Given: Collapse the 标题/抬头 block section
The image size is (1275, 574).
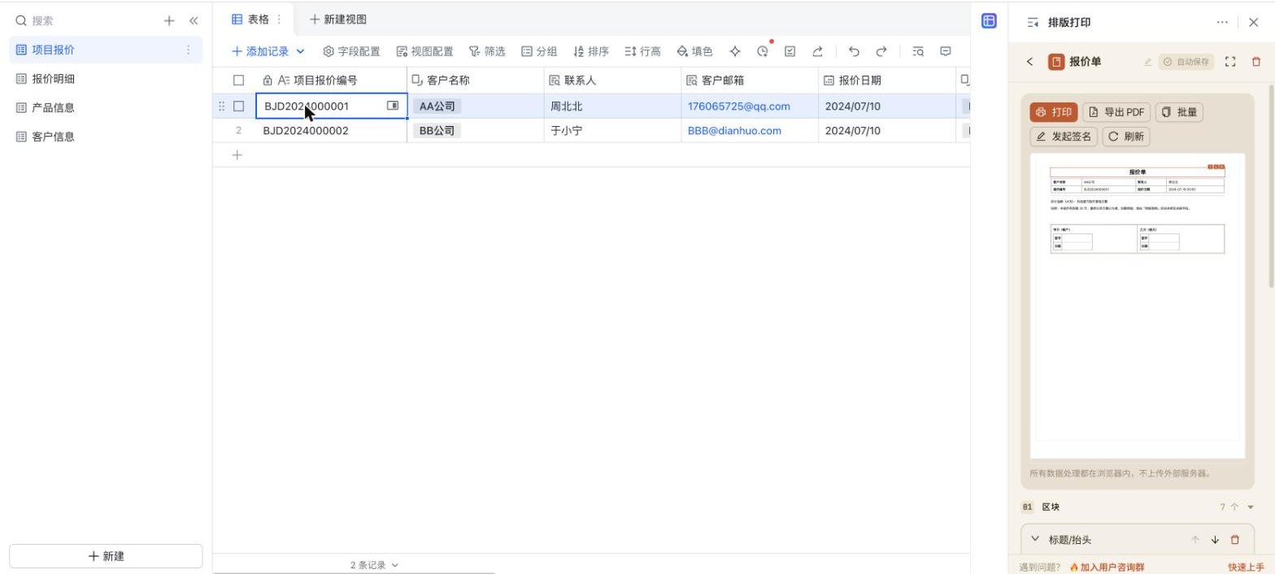Looking at the screenshot, I should pos(1035,539).
